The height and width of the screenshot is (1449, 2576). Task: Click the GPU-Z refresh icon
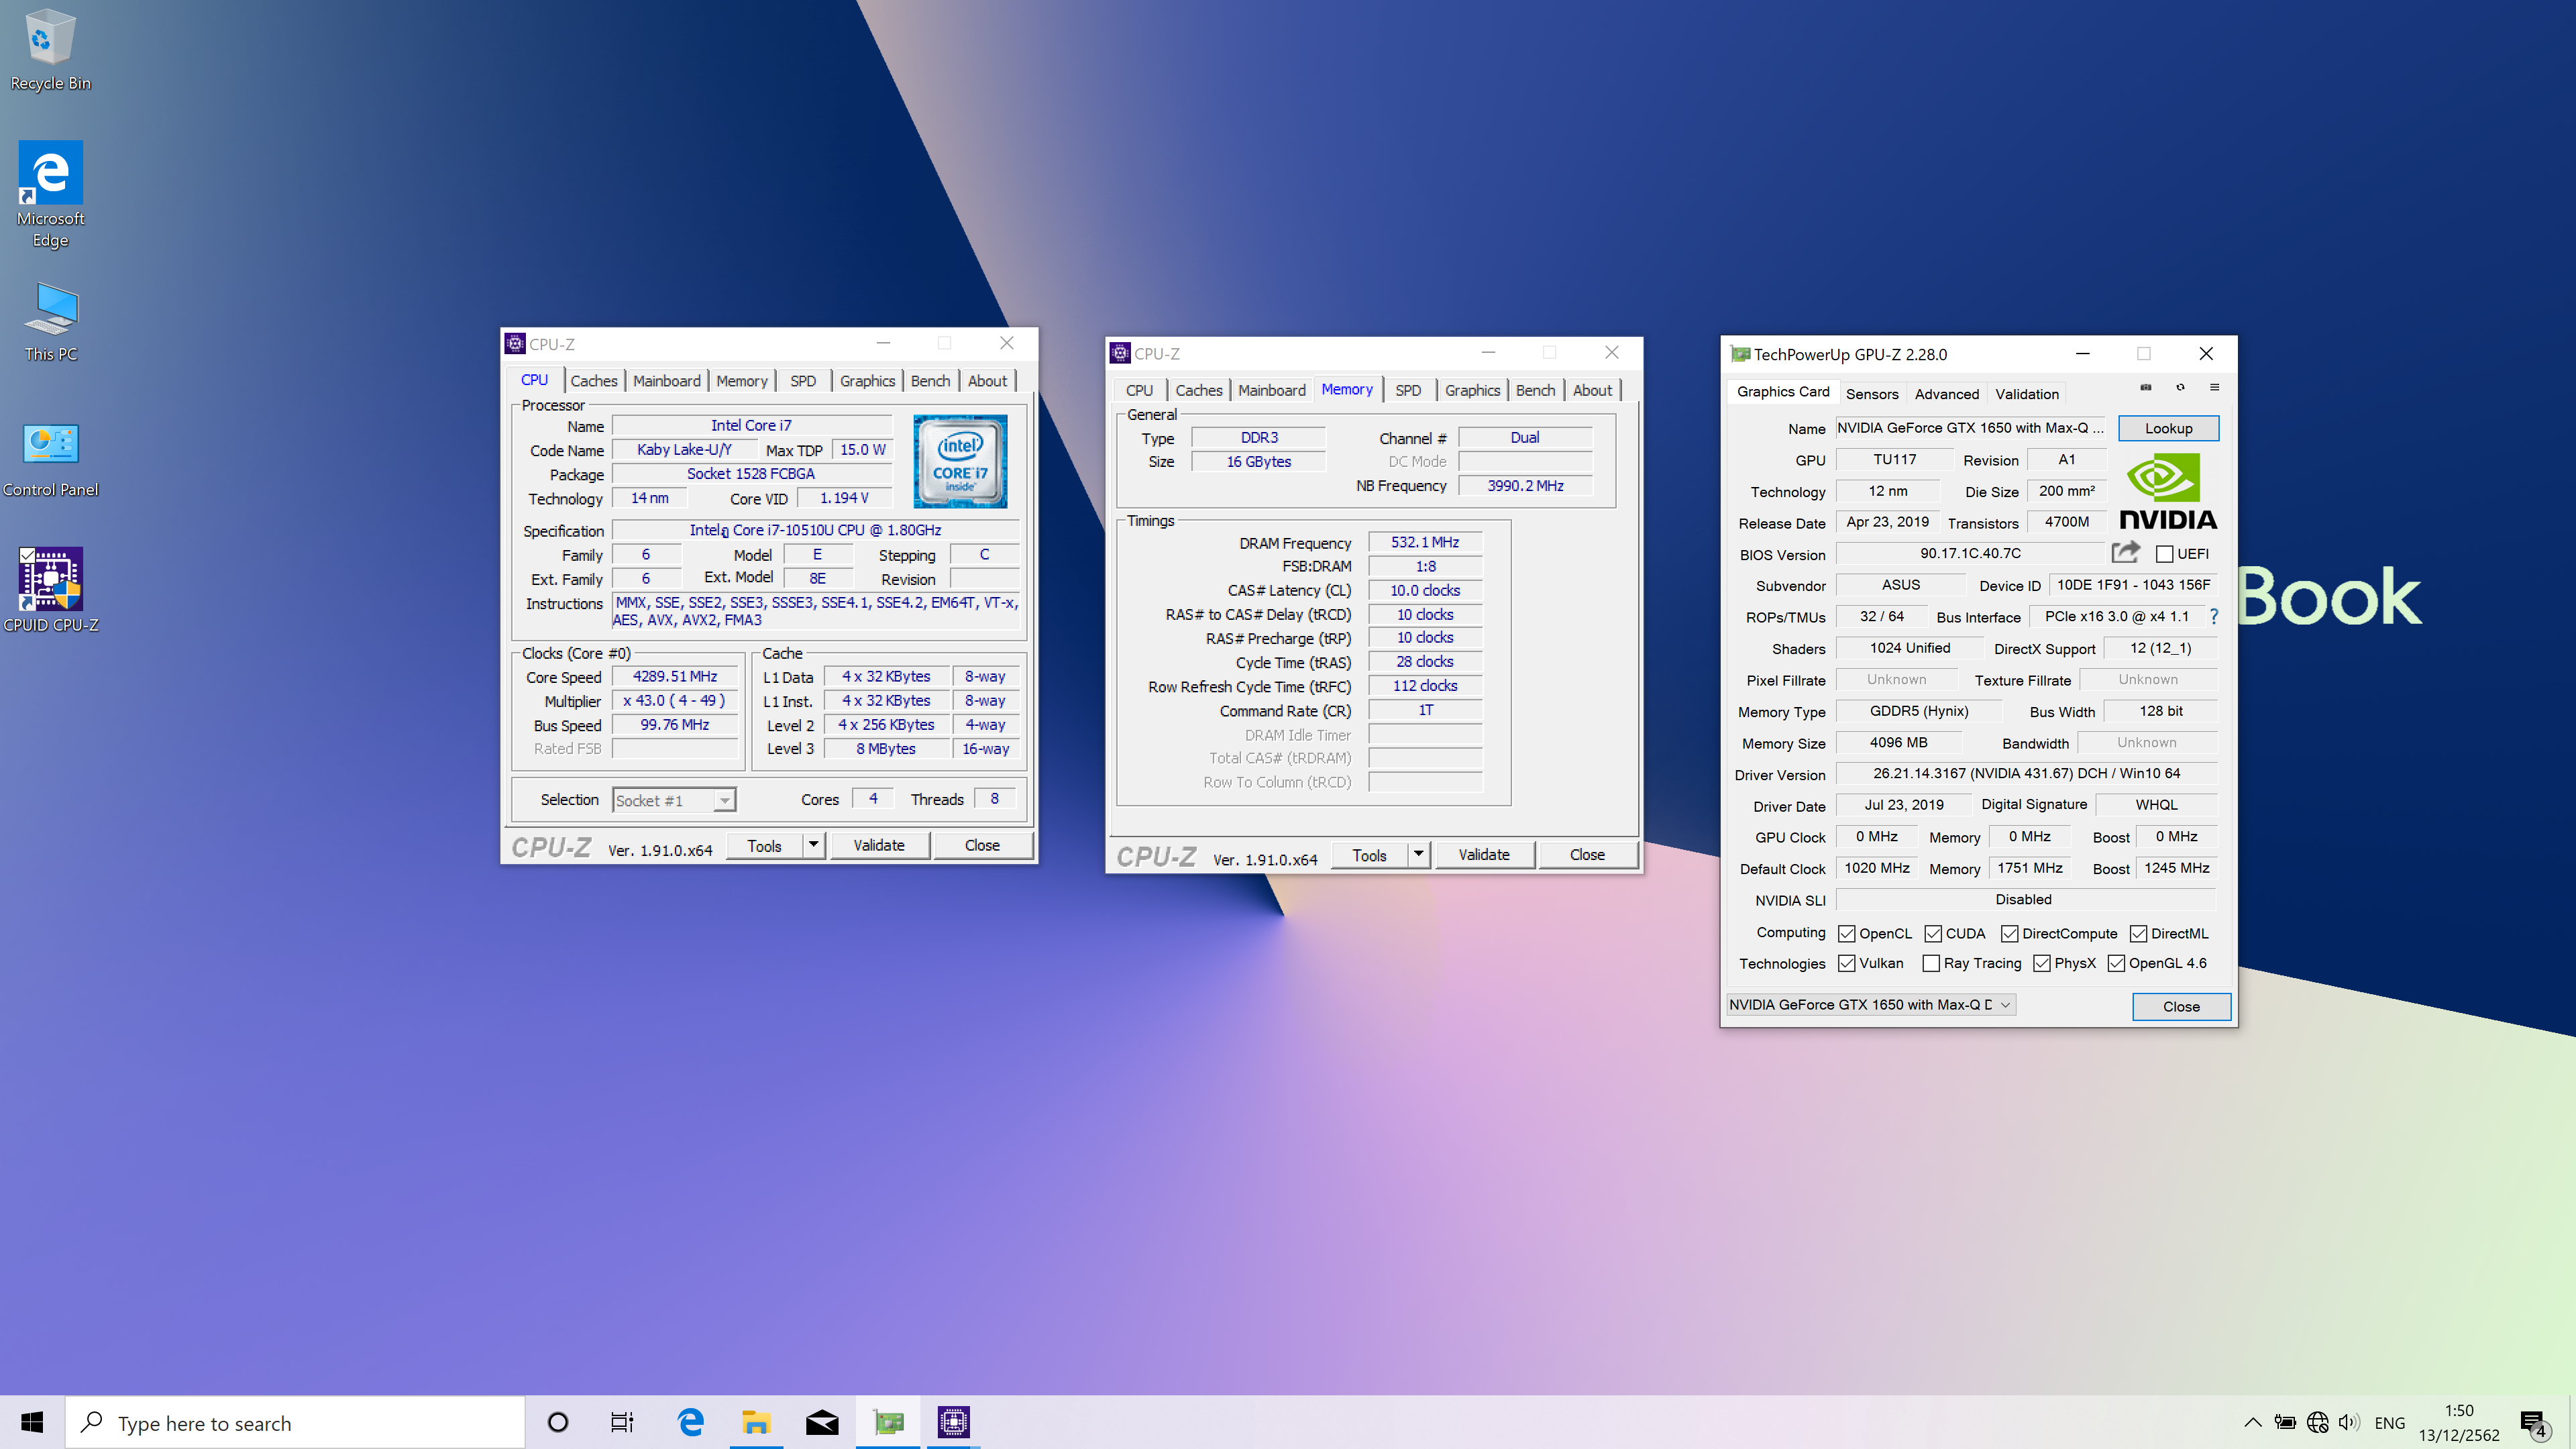2180,387
